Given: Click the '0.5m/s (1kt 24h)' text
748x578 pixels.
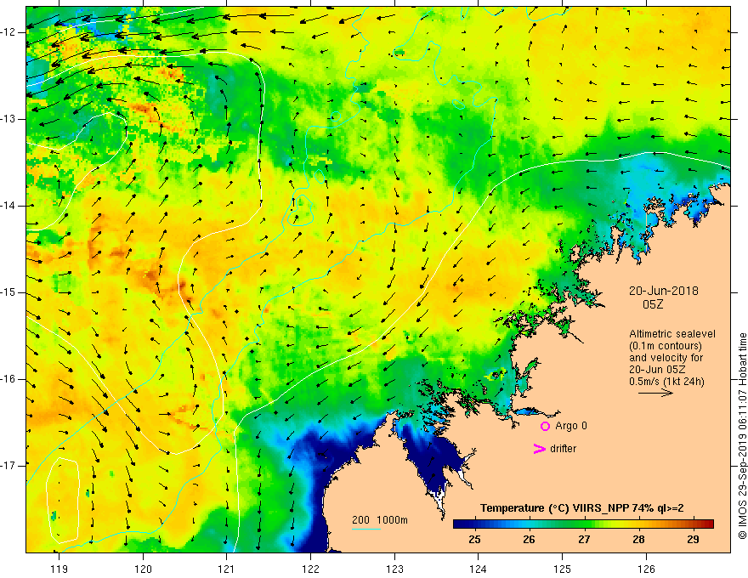Looking at the screenshot, I should pos(666,382).
